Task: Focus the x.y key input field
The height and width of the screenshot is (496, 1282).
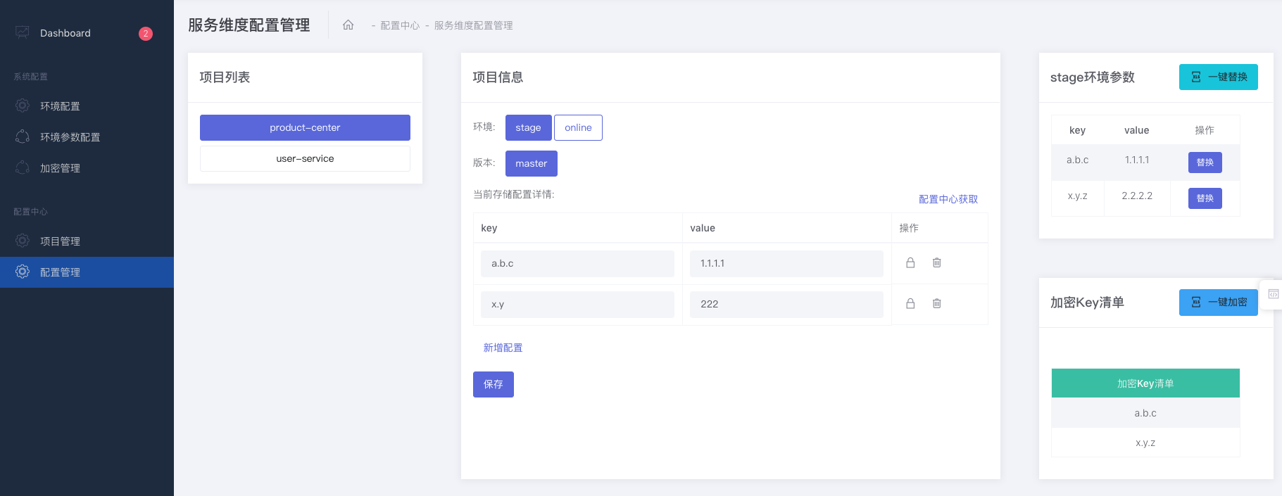Action: 577,304
